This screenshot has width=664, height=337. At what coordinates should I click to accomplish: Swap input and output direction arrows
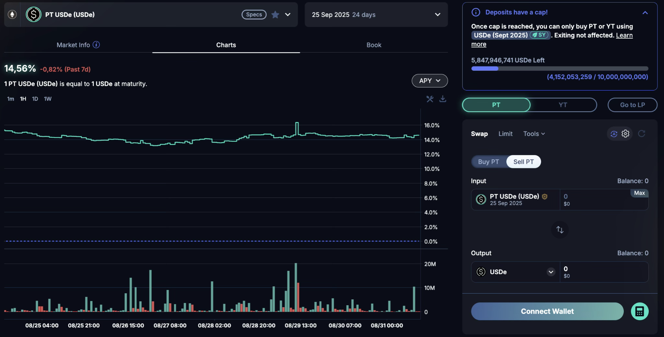click(560, 230)
